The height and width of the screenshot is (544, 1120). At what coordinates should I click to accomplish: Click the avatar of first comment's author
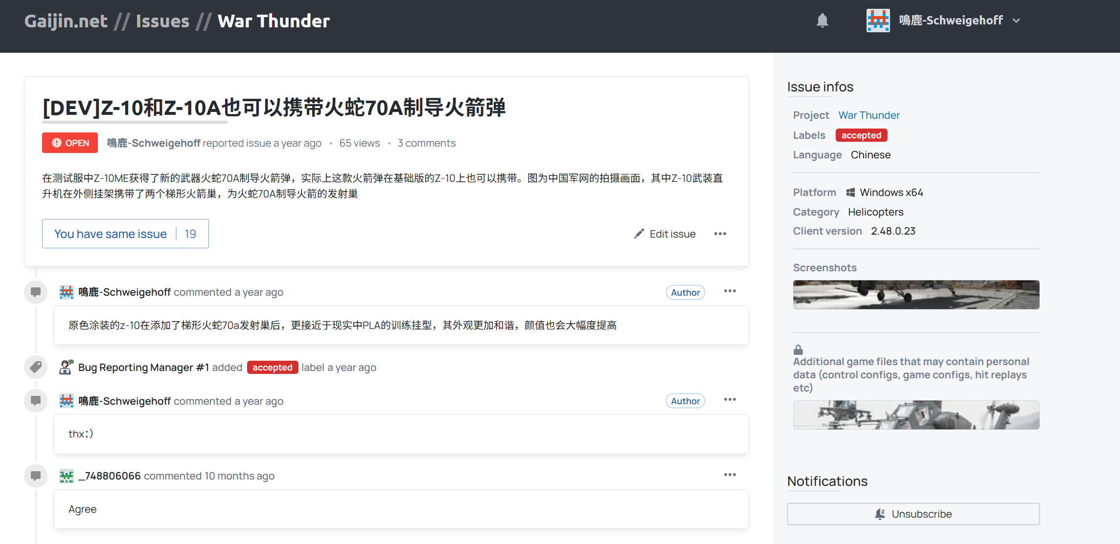point(67,292)
